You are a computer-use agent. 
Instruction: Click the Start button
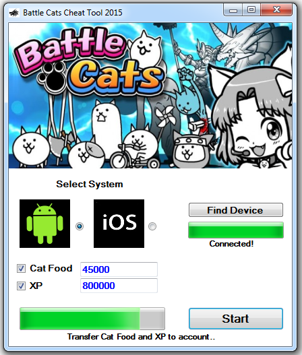click(236, 319)
